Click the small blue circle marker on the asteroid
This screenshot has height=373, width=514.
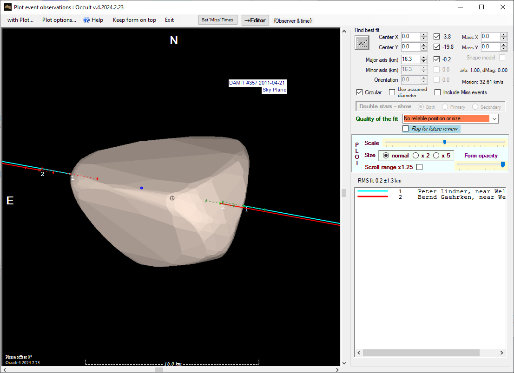coord(142,188)
